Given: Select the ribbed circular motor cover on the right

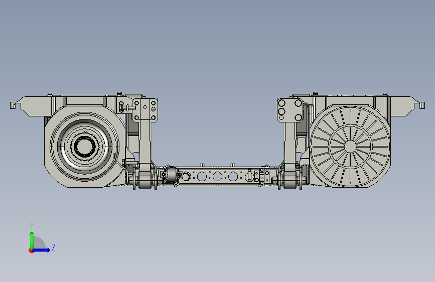Looking at the screenshot, I should (x=350, y=147).
